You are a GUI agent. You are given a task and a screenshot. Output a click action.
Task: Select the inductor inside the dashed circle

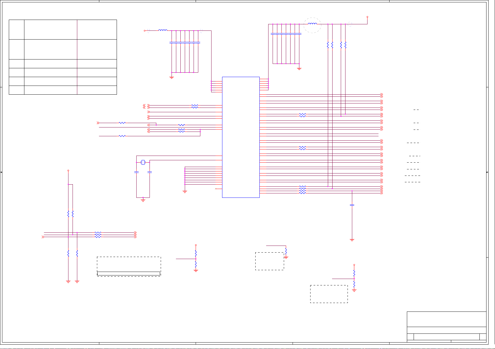pos(312,24)
